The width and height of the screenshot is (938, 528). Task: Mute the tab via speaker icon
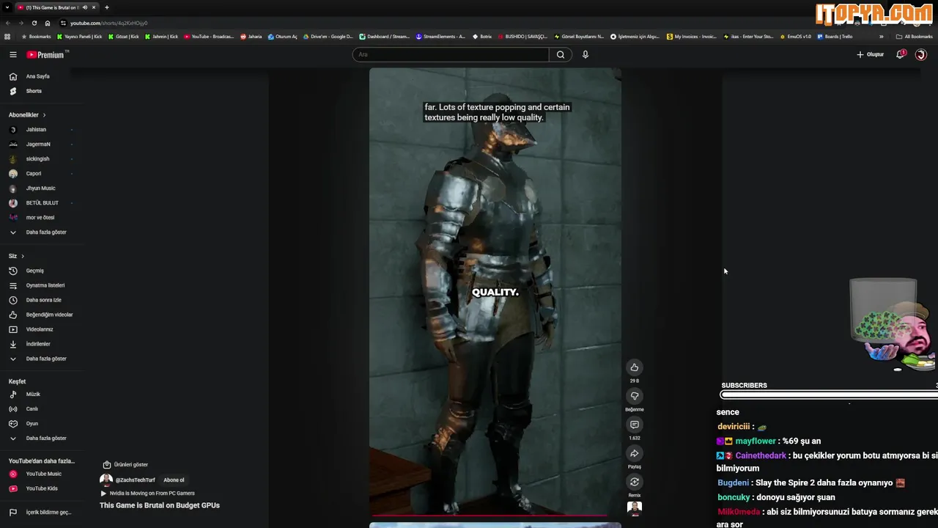(x=85, y=7)
